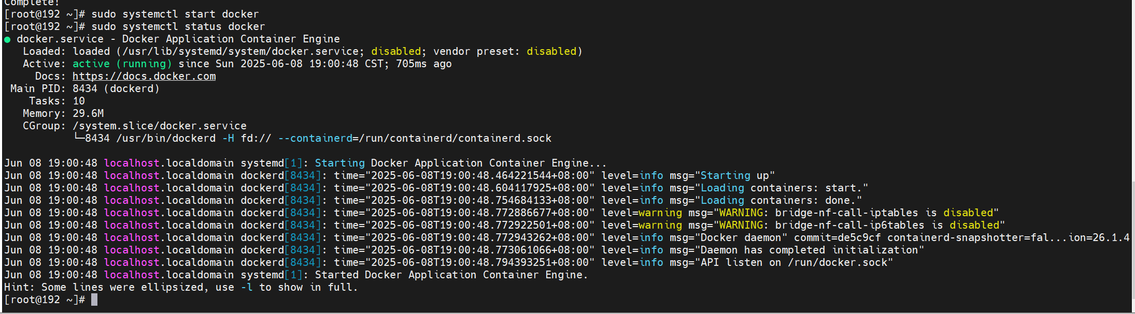Click log message 'Loading containers: done.'

(x=781, y=200)
